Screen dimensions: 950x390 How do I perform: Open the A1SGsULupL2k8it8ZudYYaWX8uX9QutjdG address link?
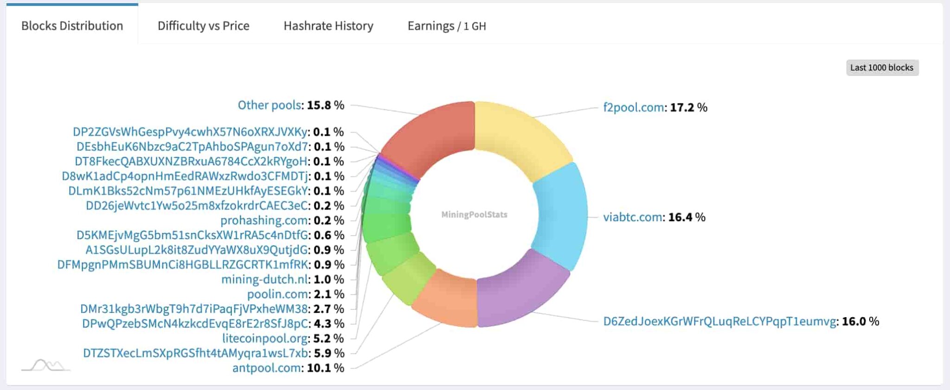click(197, 250)
